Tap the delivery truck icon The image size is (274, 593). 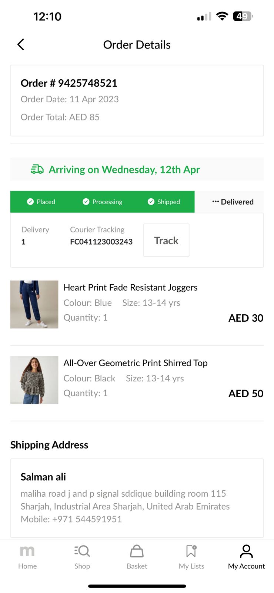[x=37, y=169]
